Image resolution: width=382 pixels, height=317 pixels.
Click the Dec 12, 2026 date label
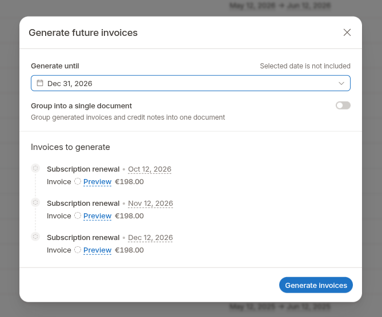point(150,237)
